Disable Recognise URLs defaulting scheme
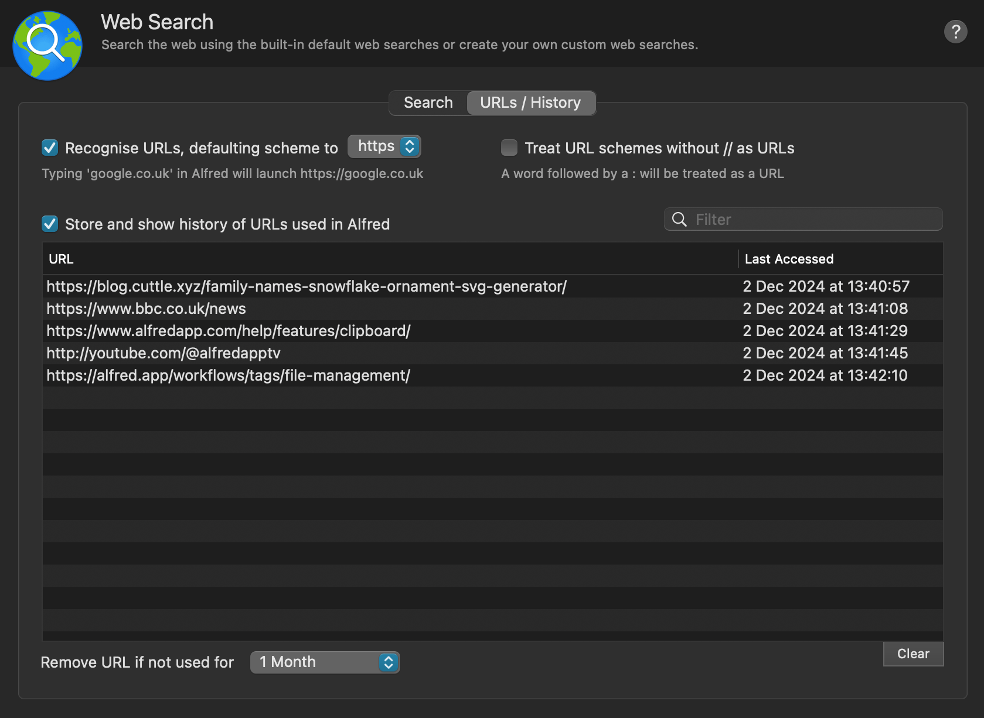This screenshot has width=984, height=718. pos(49,148)
